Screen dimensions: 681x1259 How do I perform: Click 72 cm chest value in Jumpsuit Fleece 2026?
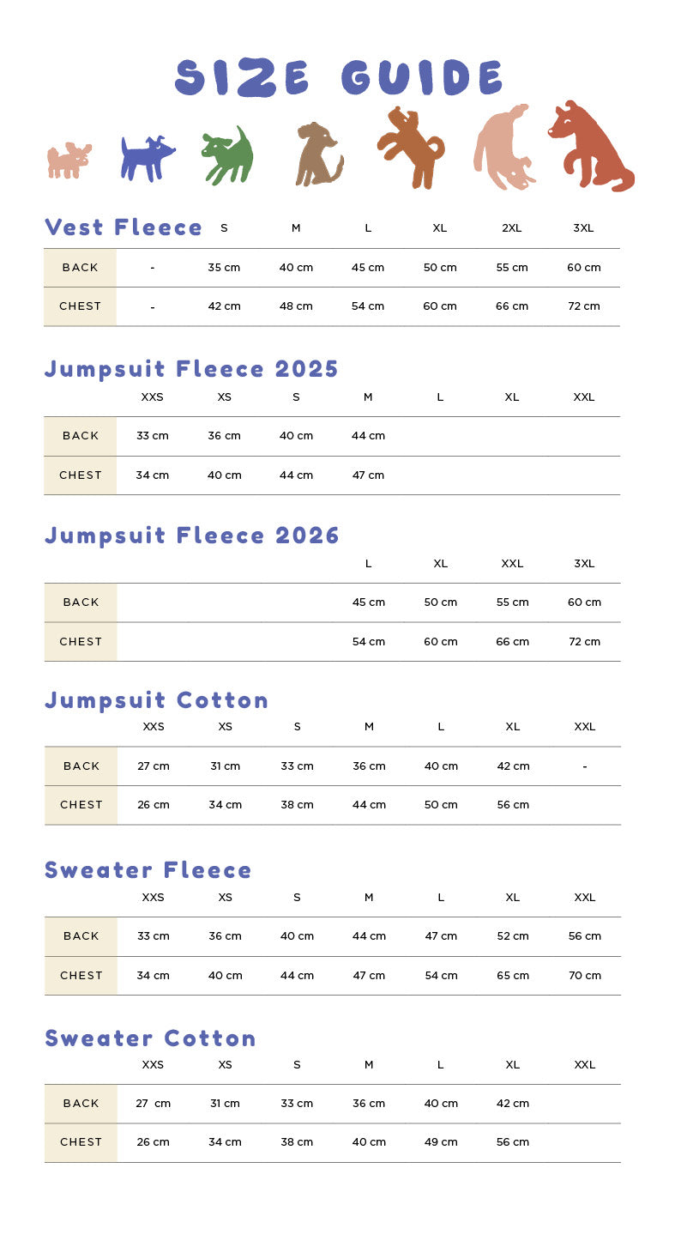click(x=584, y=642)
